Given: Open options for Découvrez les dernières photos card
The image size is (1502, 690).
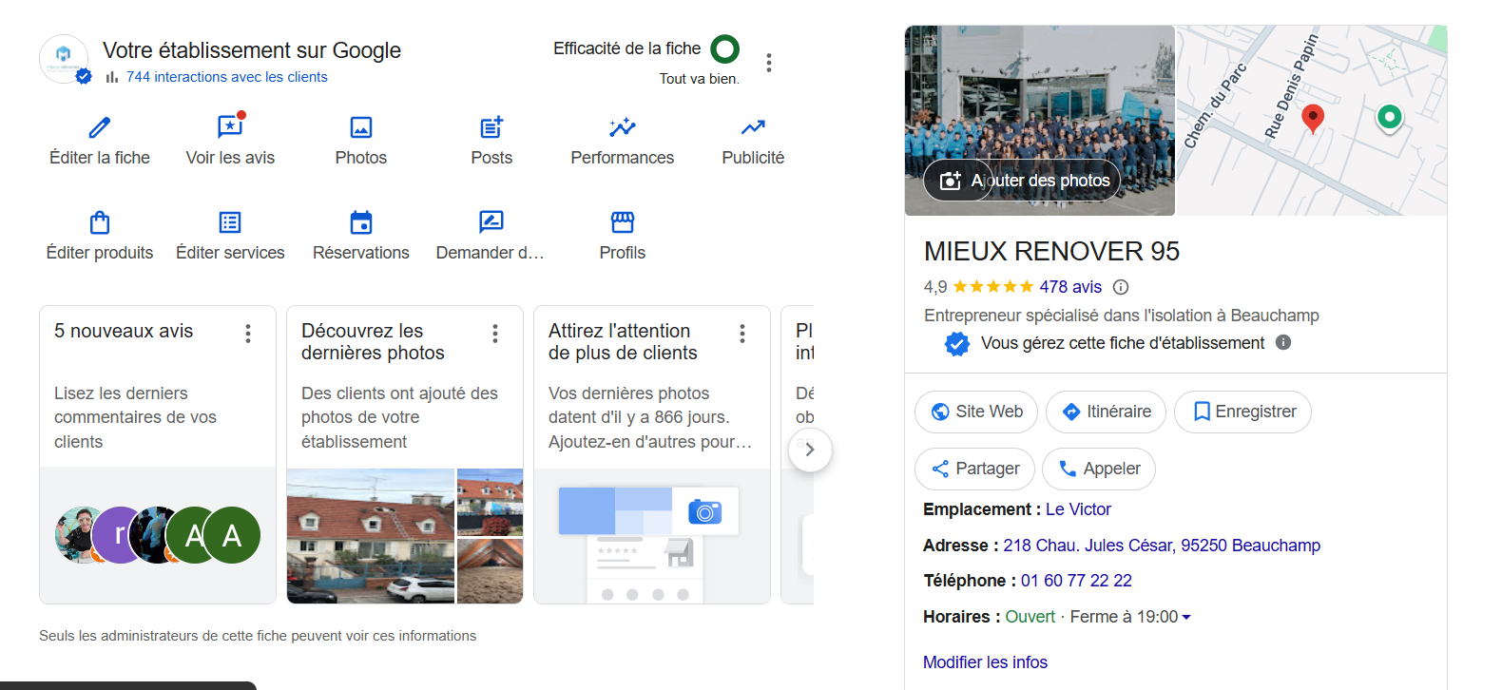Looking at the screenshot, I should pos(495,334).
